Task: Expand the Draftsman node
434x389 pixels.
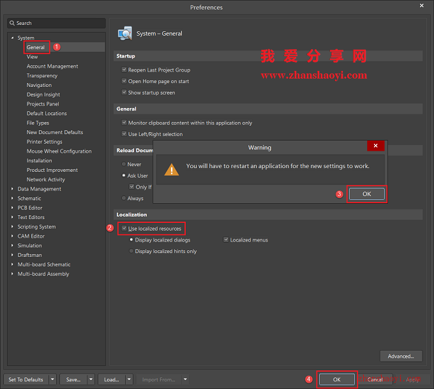Action: click(x=12, y=255)
